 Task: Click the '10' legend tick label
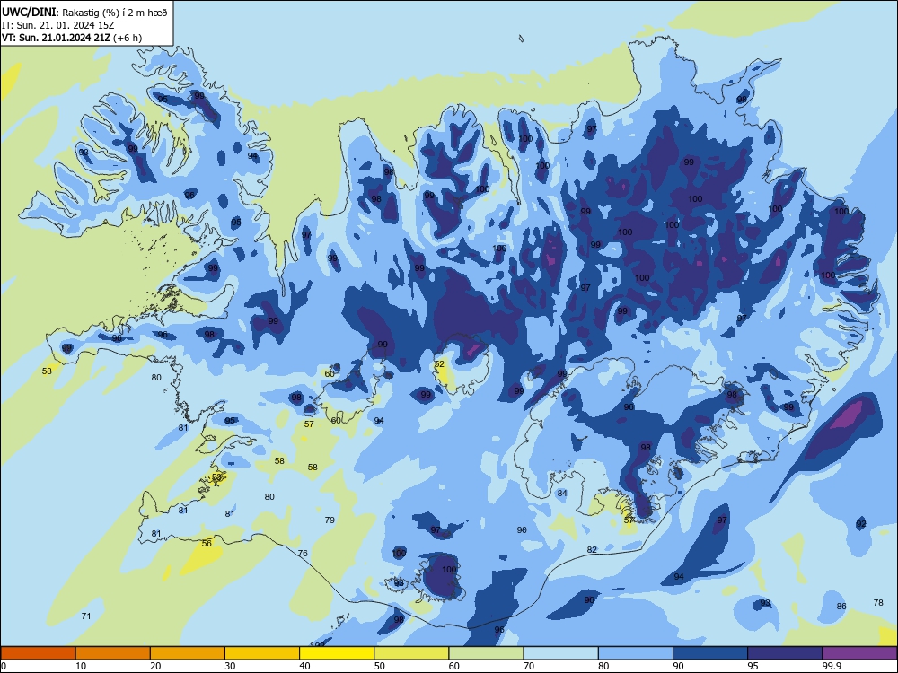(x=81, y=666)
